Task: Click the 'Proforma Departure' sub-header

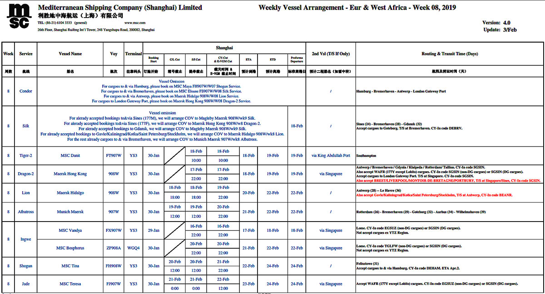Action: point(297,59)
